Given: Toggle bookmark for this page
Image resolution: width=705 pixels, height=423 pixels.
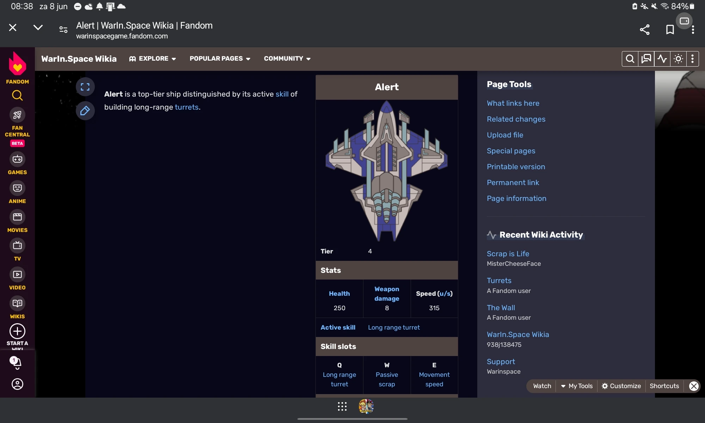Looking at the screenshot, I should point(670,30).
